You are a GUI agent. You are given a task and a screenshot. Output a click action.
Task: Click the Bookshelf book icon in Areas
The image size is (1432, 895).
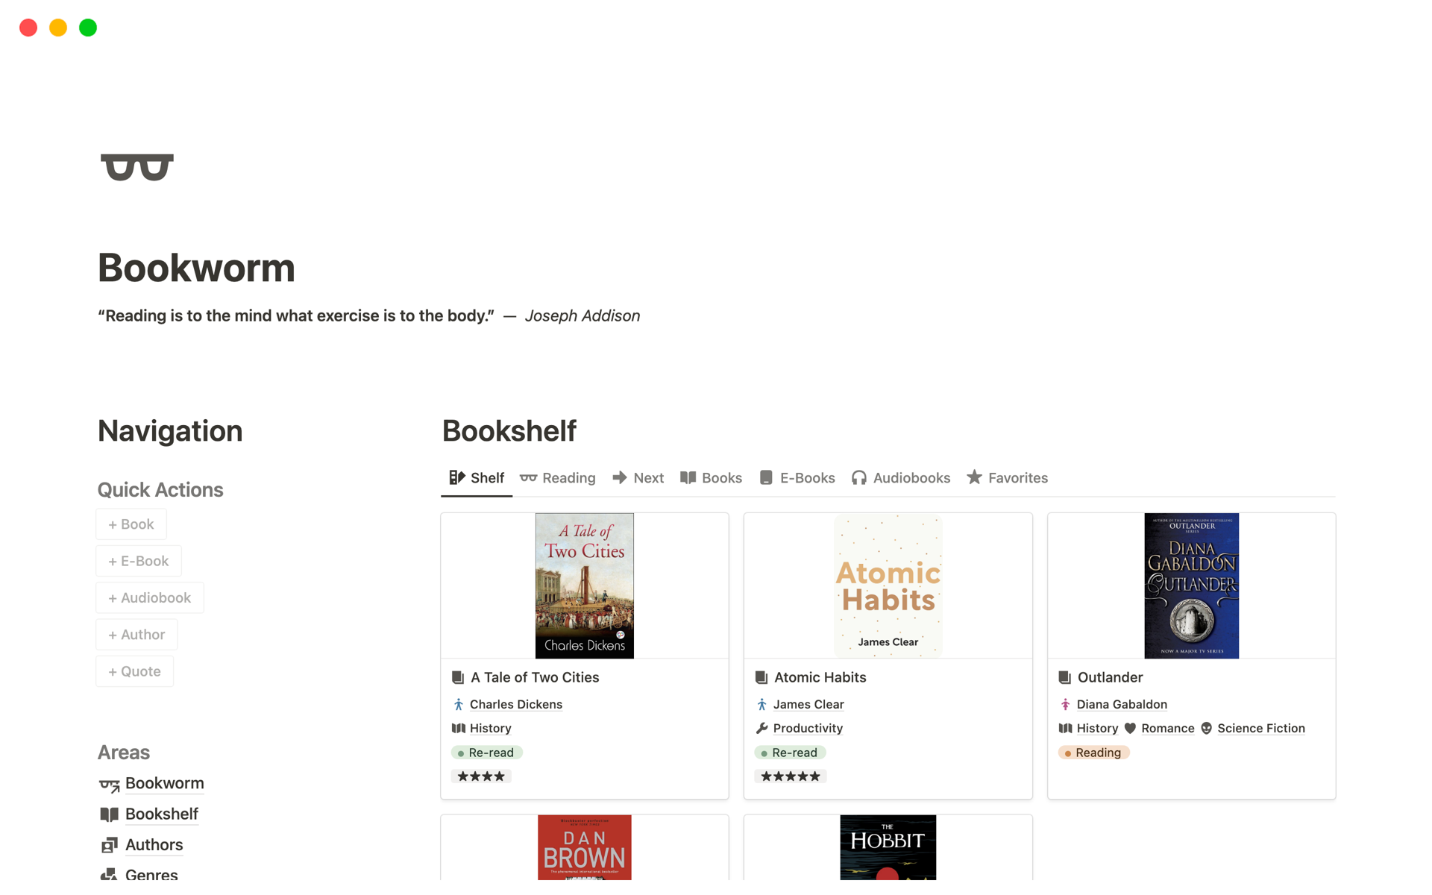click(109, 814)
